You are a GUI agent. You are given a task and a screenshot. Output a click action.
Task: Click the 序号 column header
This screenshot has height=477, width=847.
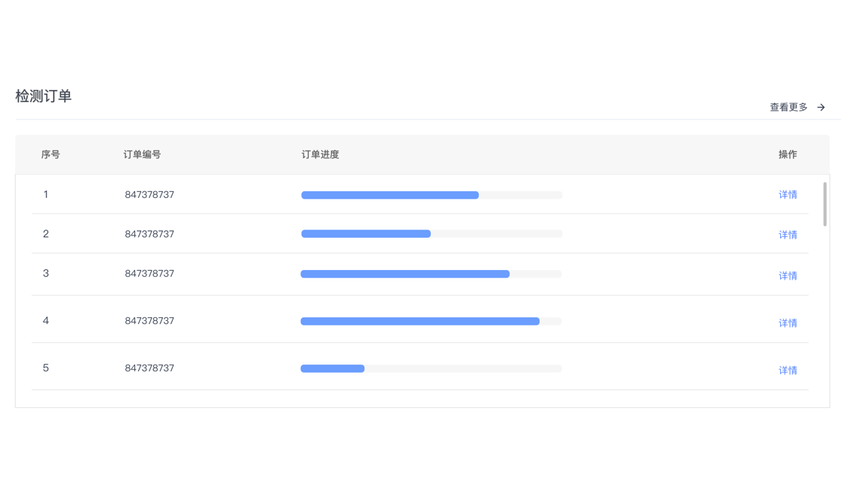click(x=50, y=154)
